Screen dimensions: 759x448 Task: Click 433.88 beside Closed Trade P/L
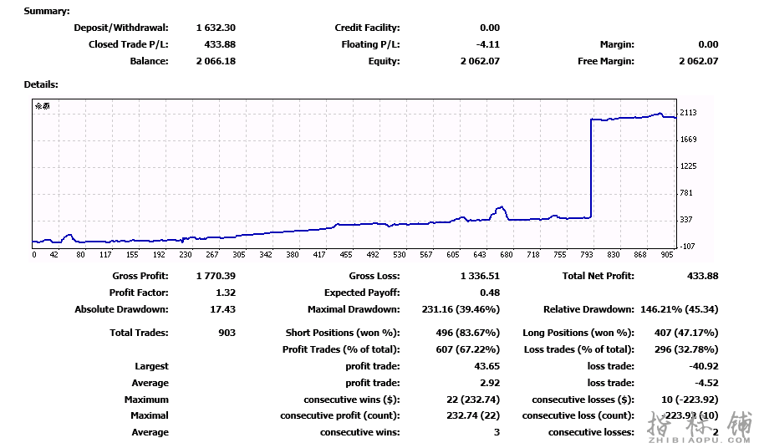pyautogui.click(x=220, y=44)
